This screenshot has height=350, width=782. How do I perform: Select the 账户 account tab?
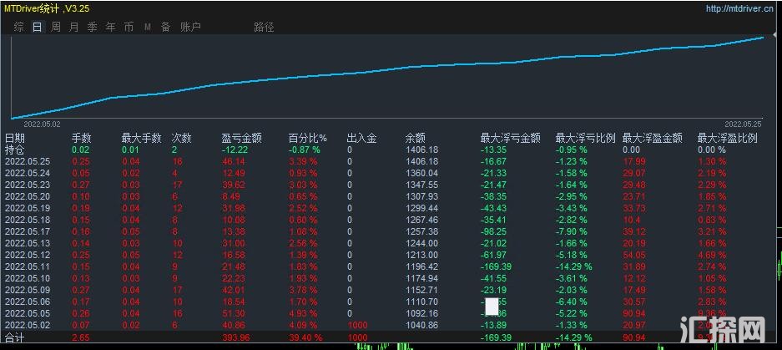click(x=190, y=27)
